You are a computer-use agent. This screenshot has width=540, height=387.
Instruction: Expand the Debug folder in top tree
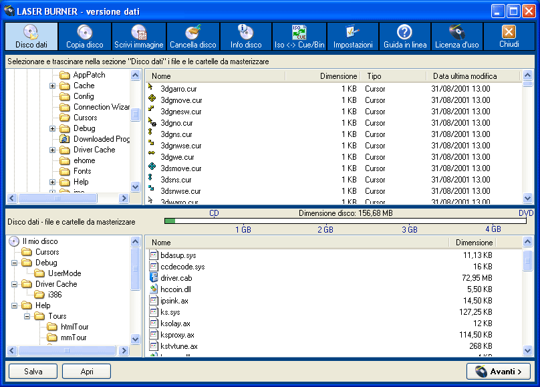click(52, 128)
